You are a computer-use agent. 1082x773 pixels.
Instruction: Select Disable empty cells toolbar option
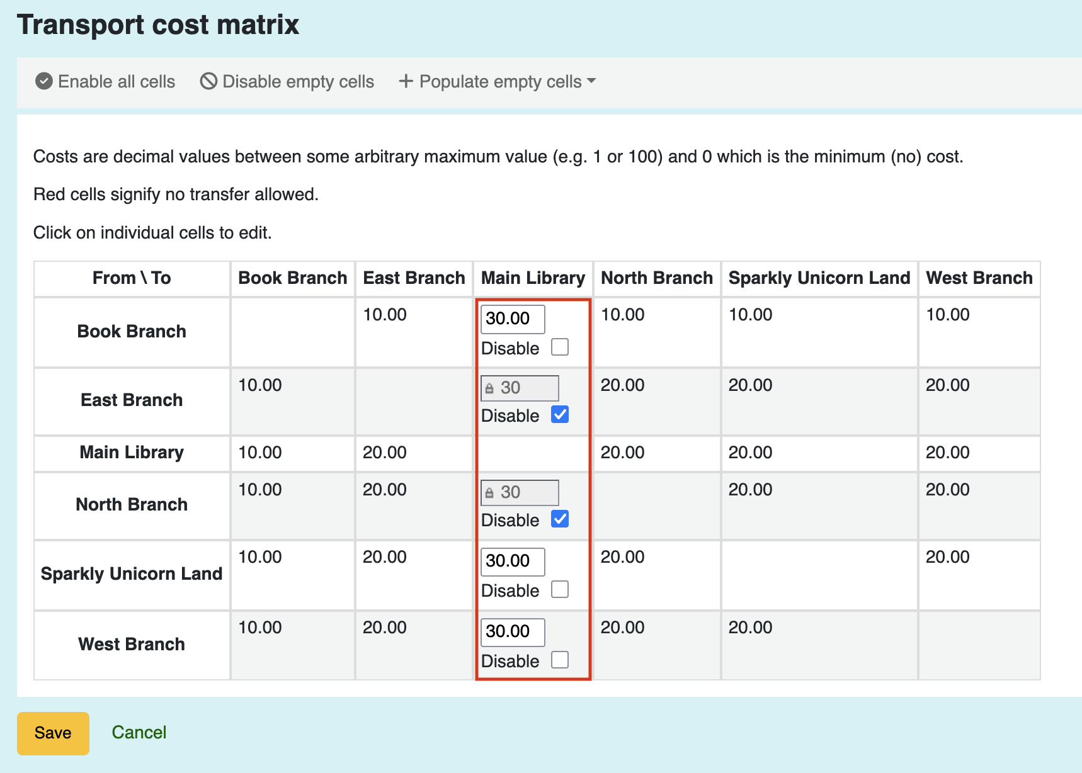click(287, 81)
